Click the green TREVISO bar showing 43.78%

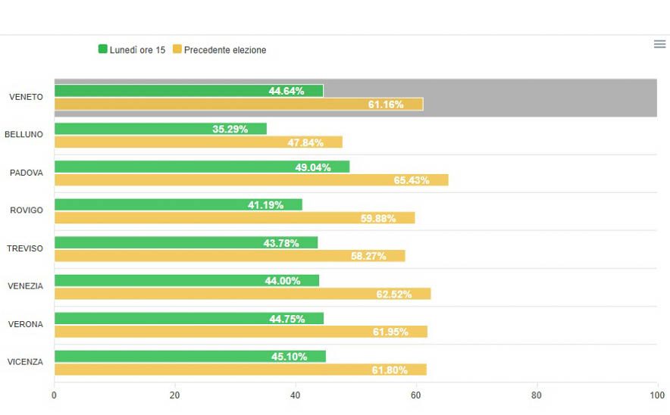click(x=186, y=242)
